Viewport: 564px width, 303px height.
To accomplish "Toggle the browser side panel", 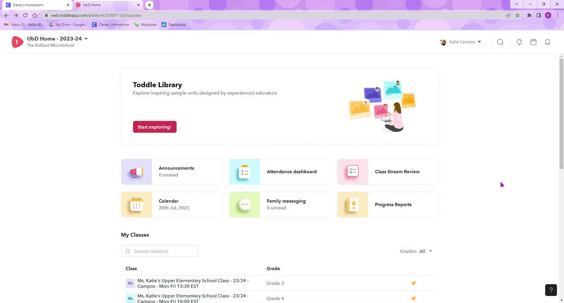I will coord(538,15).
